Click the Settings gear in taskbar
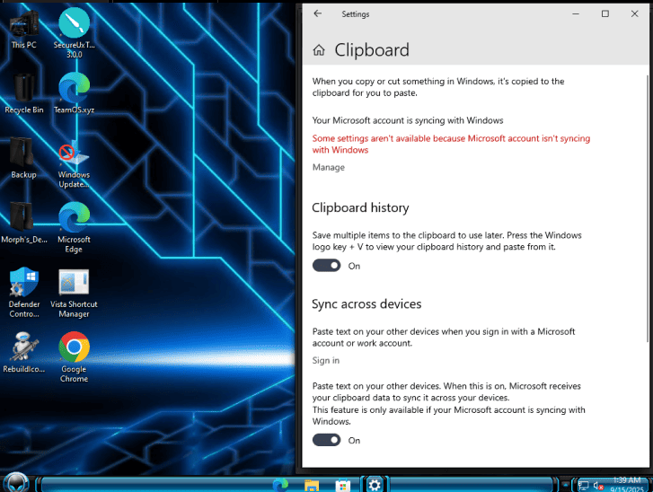 (x=375, y=484)
